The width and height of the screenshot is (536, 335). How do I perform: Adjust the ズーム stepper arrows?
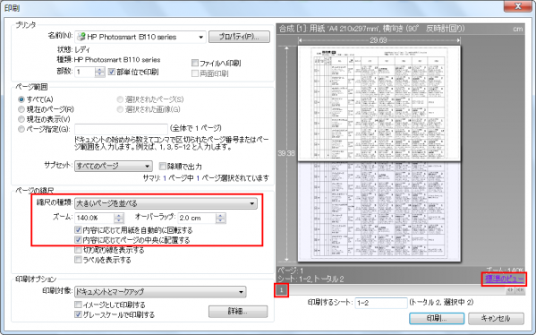click(x=119, y=218)
